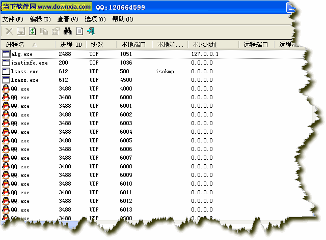Sort by 进程 ID column header
The width and height of the screenshot is (326, 240).
point(71,45)
